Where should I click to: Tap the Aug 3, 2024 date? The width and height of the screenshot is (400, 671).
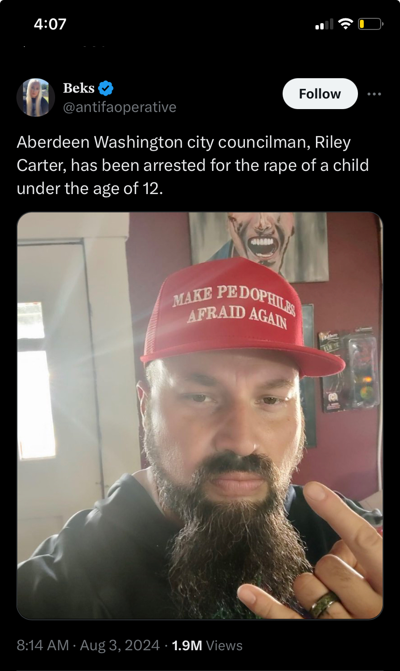click(x=120, y=645)
